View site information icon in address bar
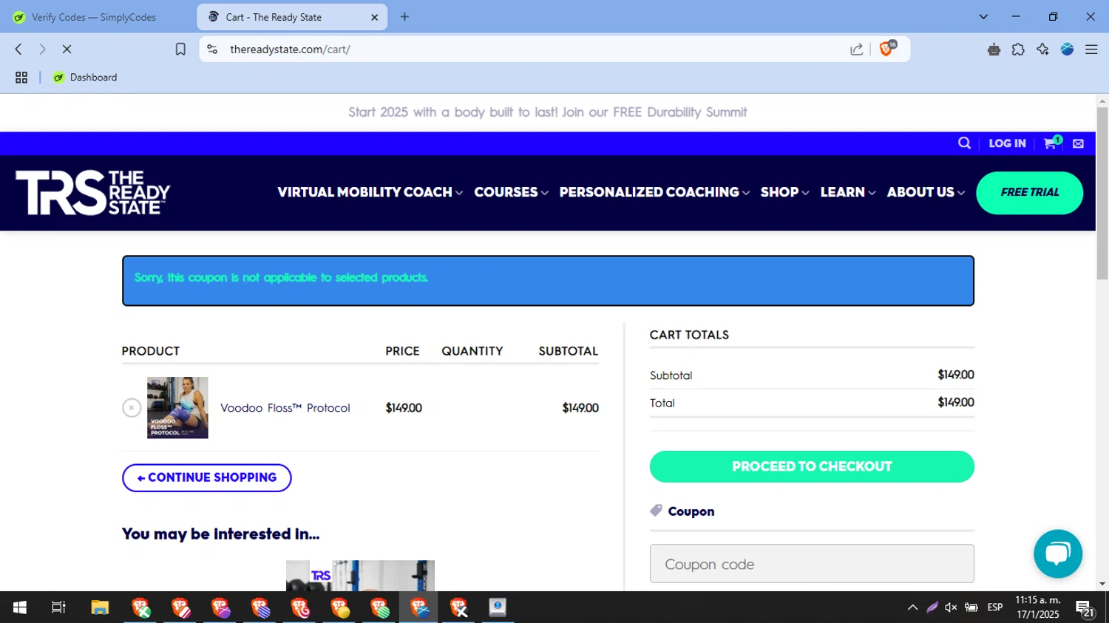 click(x=212, y=50)
